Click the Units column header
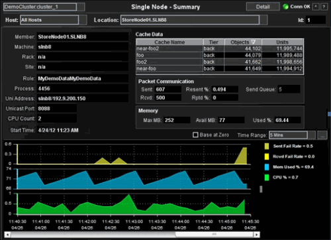 283,42
